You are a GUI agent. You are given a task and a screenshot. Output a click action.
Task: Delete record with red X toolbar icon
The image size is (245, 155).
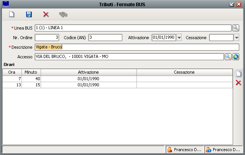(46, 15)
